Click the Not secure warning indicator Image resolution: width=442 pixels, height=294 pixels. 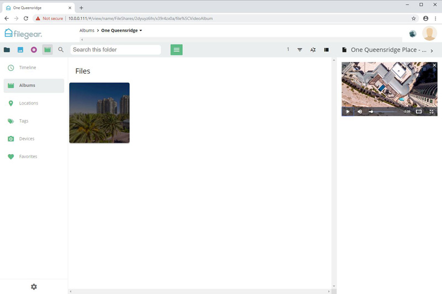[49, 18]
